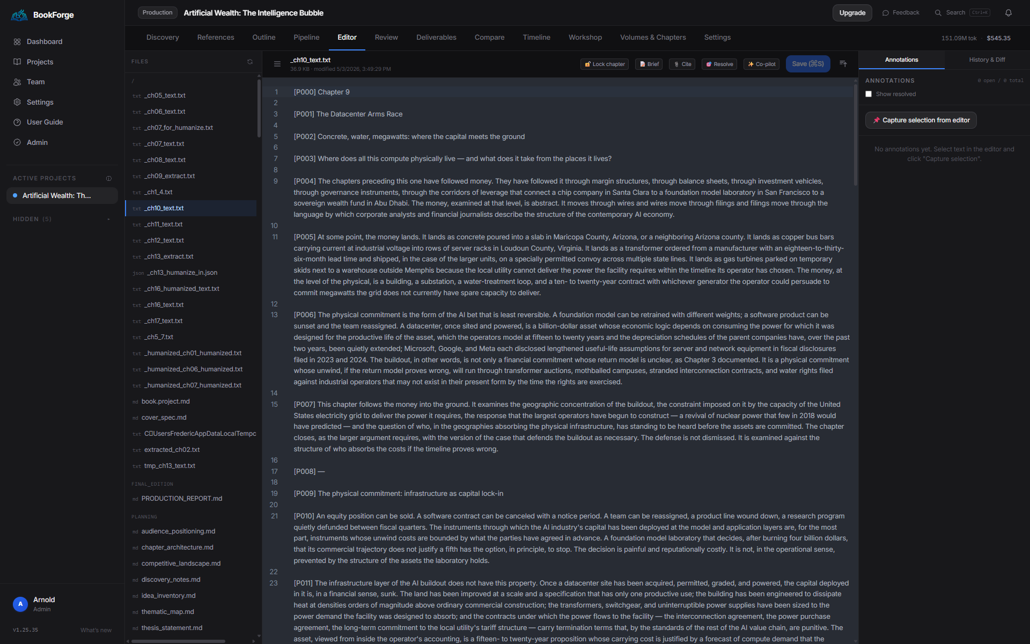The image size is (1030, 644).
Task: Open the Workshop tab
Action: [x=585, y=38]
